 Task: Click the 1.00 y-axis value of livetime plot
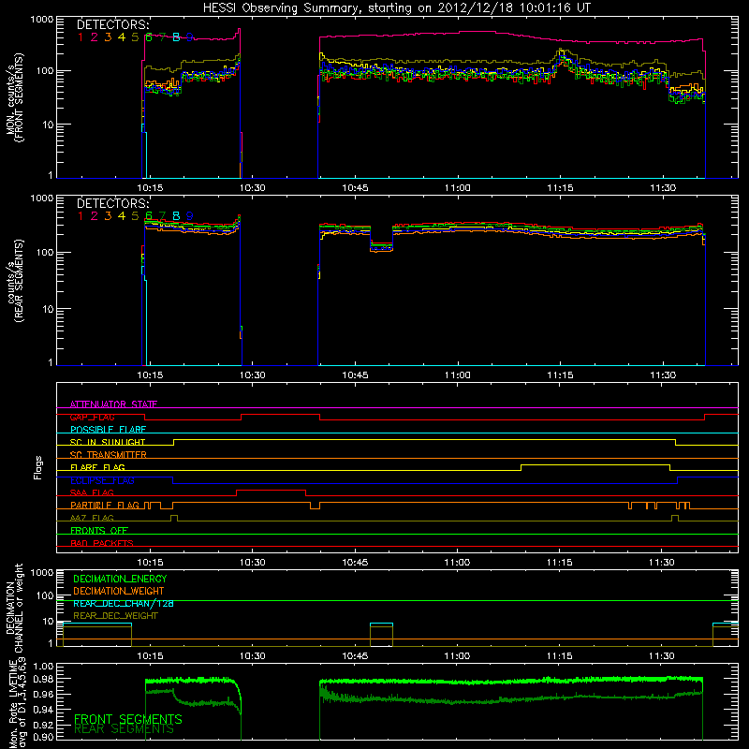coord(43,667)
